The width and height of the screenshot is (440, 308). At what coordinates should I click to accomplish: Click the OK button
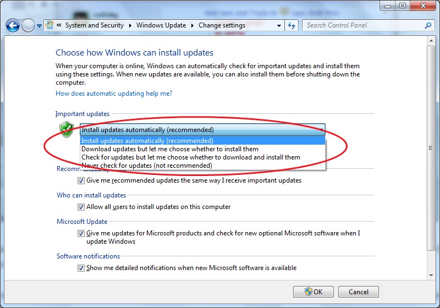click(313, 291)
